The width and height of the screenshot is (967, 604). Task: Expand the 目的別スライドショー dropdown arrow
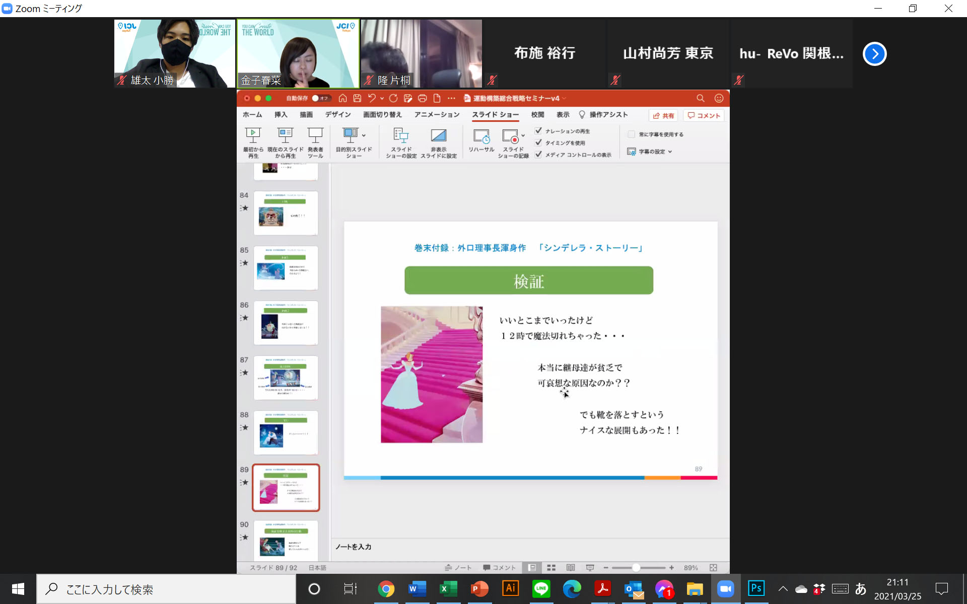pyautogui.click(x=364, y=135)
